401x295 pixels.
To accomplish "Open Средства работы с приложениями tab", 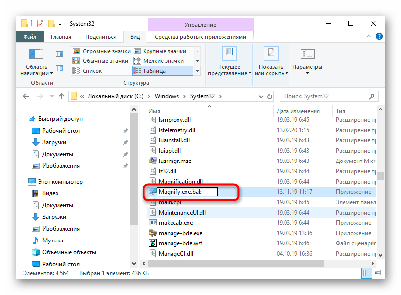I will click(x=200, y=37).
